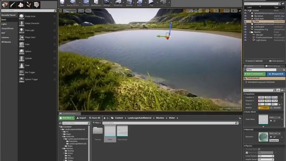Open the Add New dropdown in Content Browser

67,118
